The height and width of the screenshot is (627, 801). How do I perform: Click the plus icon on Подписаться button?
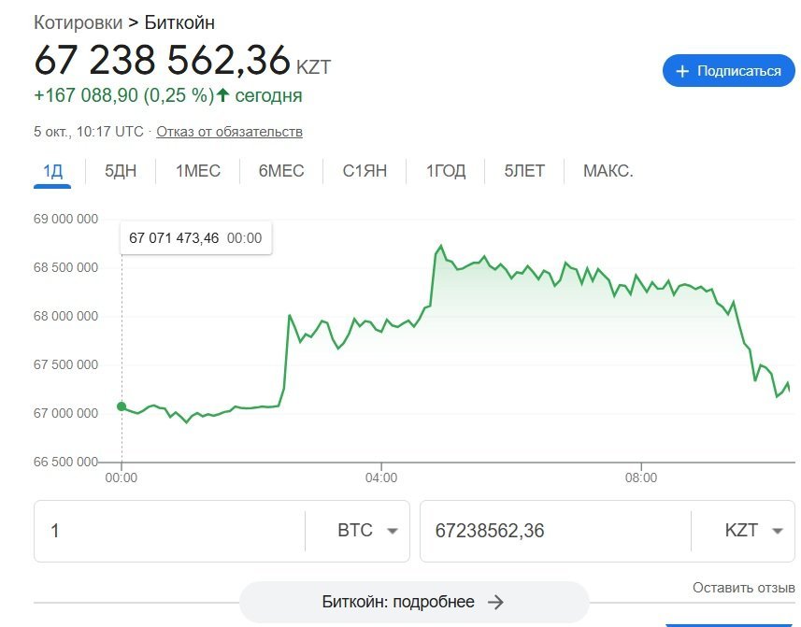pyautogui.click(x=682, y=71)
